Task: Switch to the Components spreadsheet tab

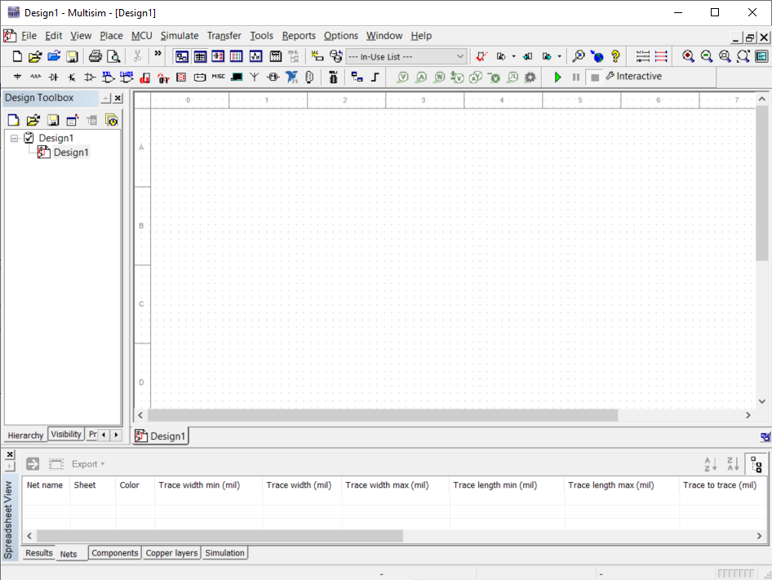Action: tap(114, 553)
